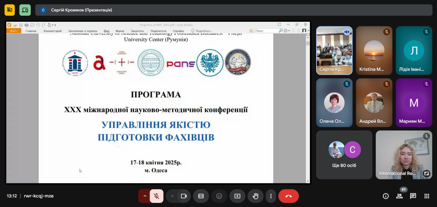Turn on the camera
437x207 pixels.
(x=184, y=196)
